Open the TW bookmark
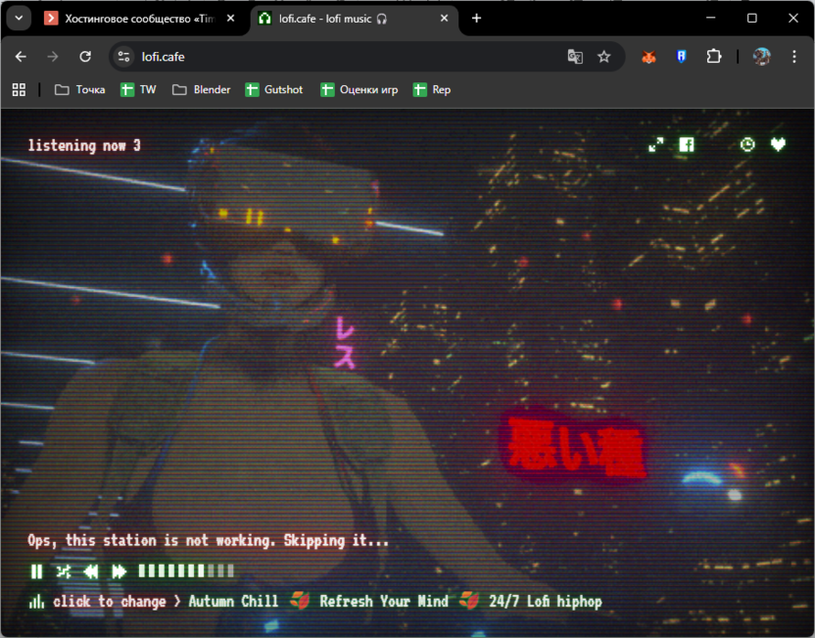Image resolution: width=815 pixels, height=638 pixels. [x=138, y=90]
